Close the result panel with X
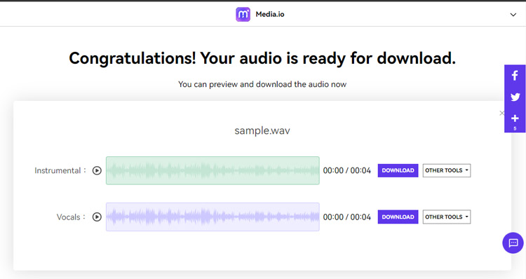This screenshot has height=279, width=526. point(502,113)
